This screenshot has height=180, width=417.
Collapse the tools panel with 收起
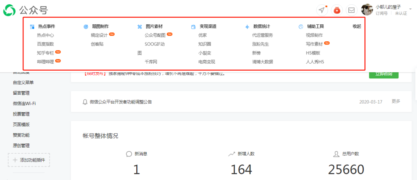pos(357,26)
